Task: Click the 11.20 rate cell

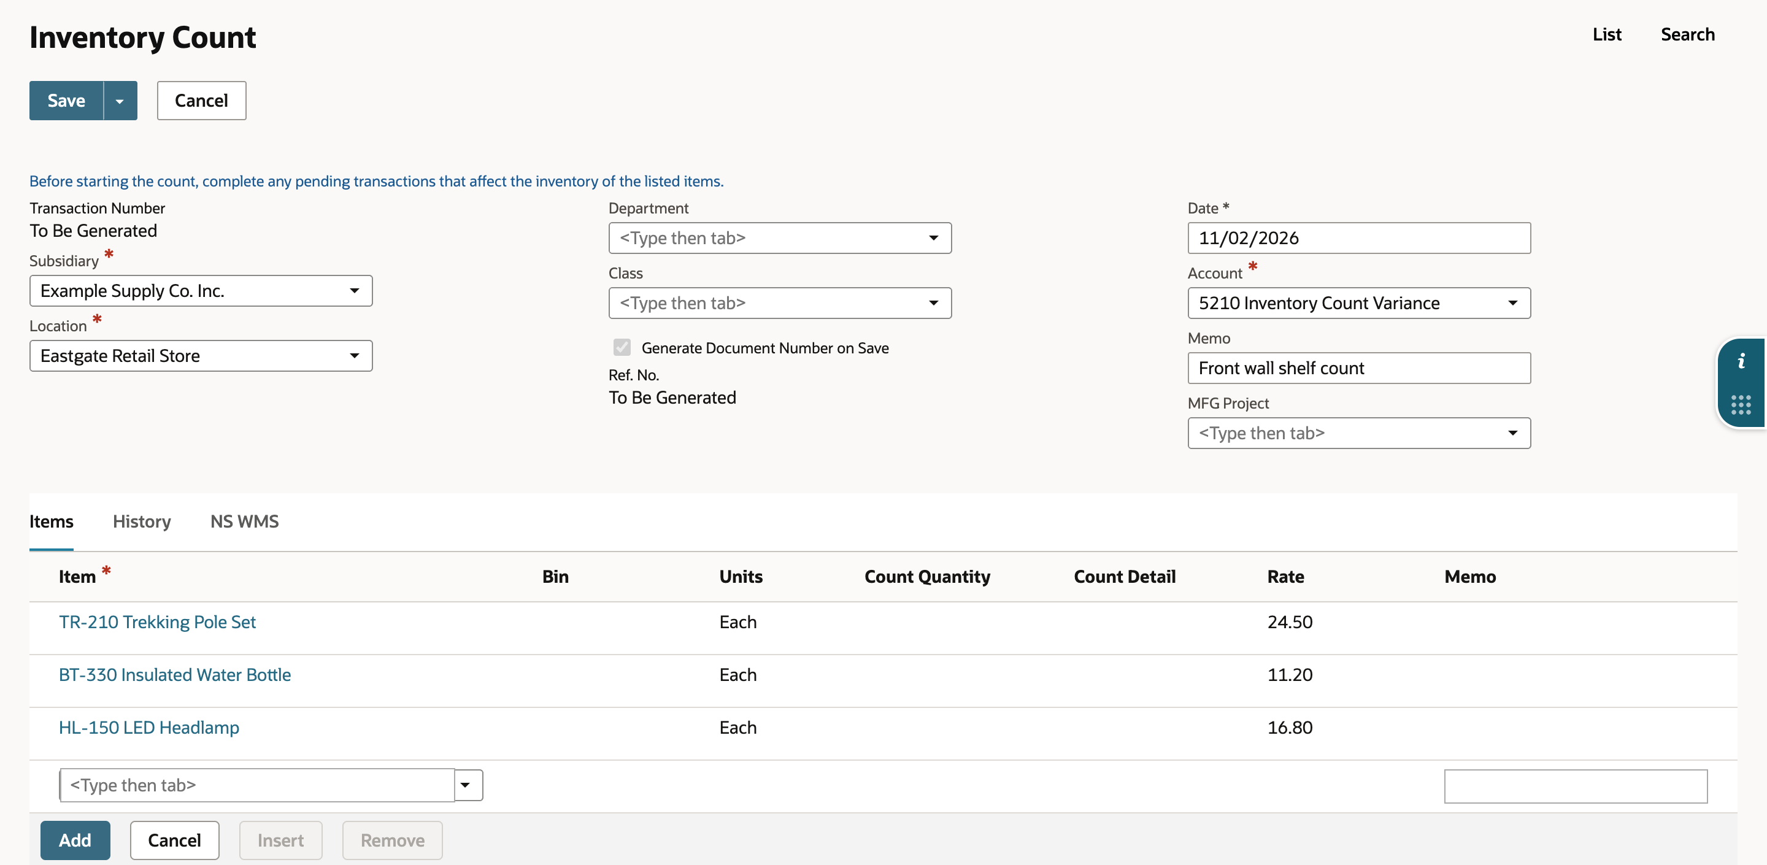Action: (x=1290, y=675)
